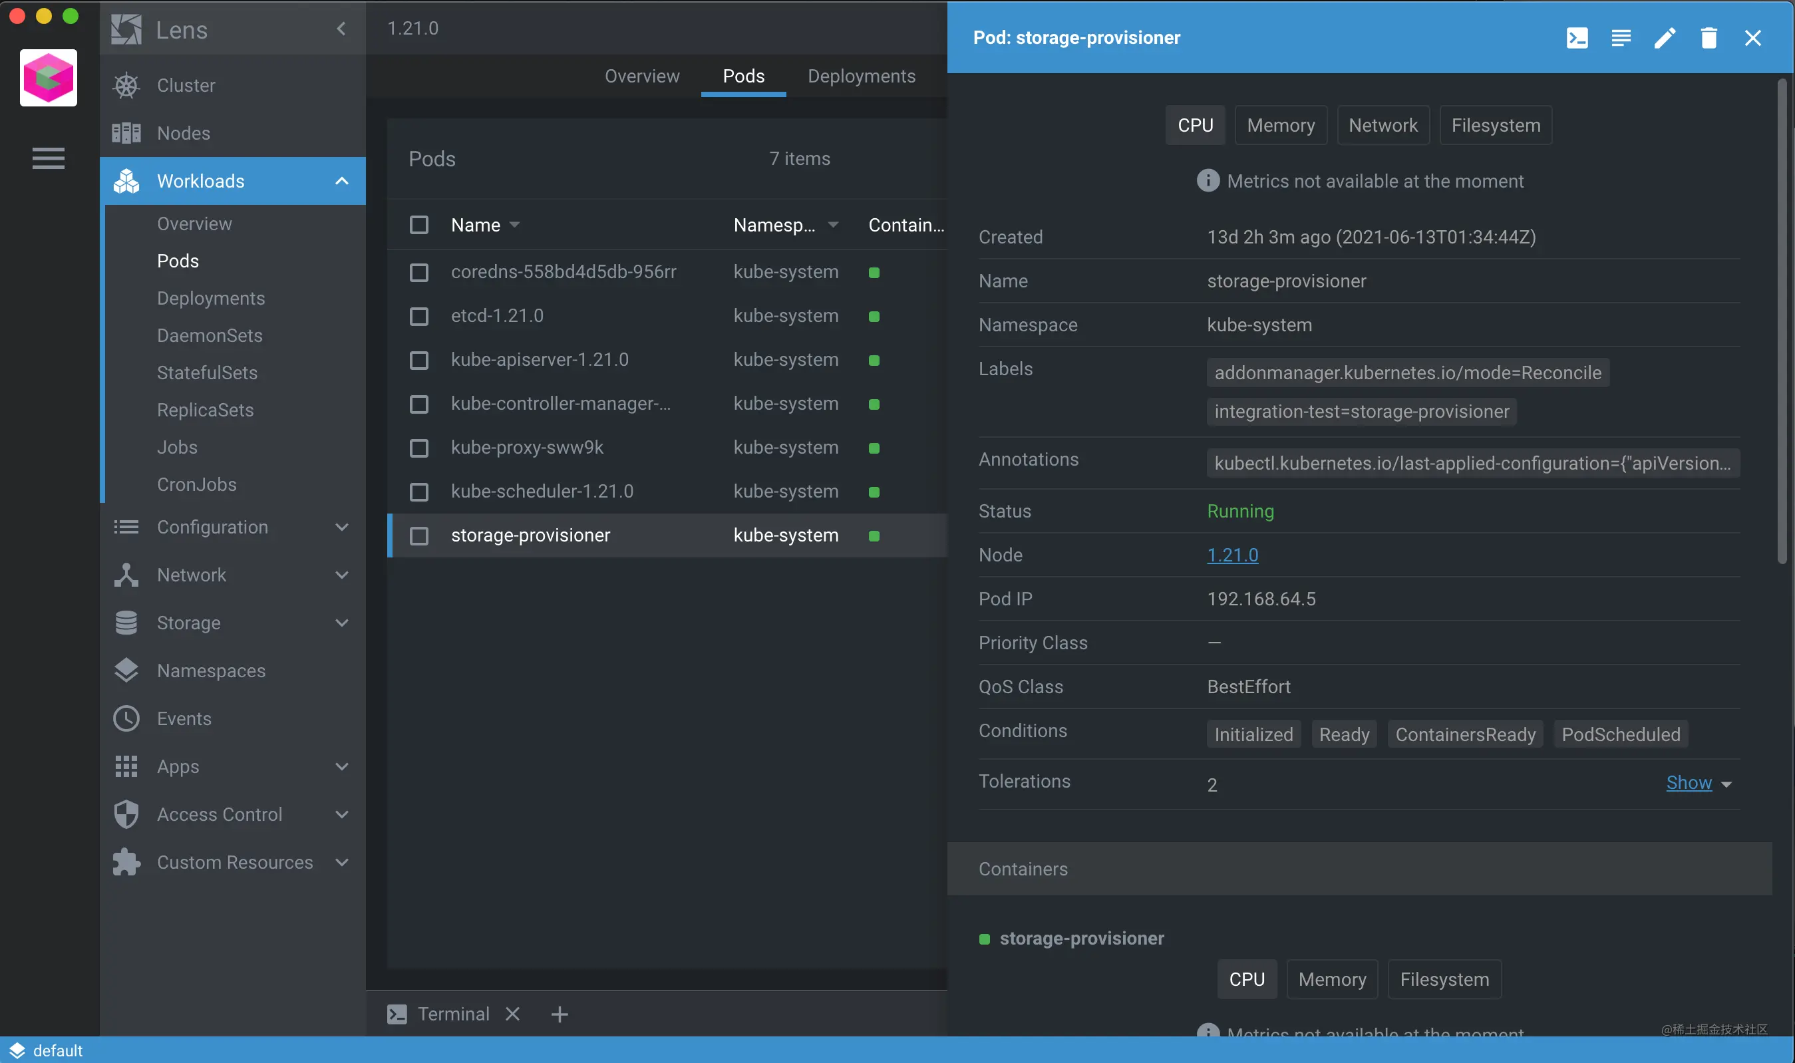This screenshot has width=1795, height=1063.
Task: Click the Terminal tab icon
Action: [397, 1014]
